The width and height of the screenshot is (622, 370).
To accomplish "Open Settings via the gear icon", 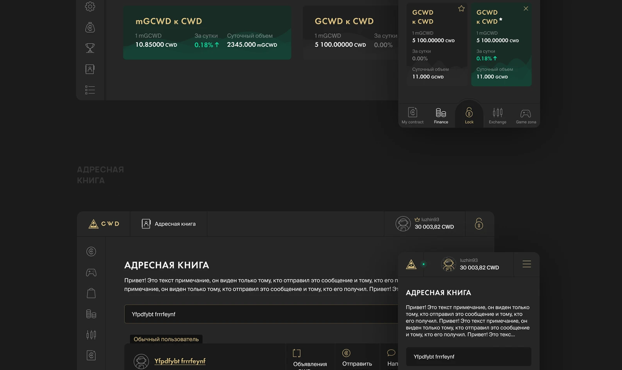I will 90,7.
